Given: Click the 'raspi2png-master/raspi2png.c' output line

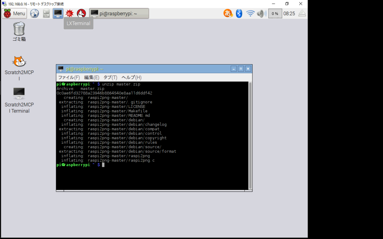Looking at the screenshot, I should 121,160.
